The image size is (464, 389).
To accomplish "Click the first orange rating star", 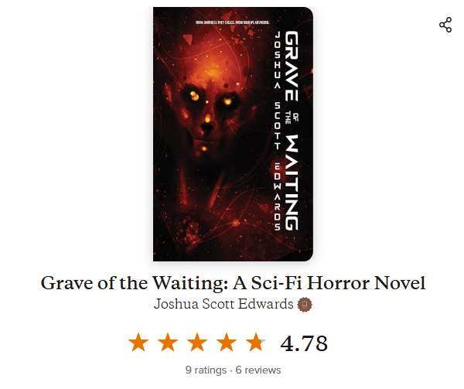I will click(138, 343).
